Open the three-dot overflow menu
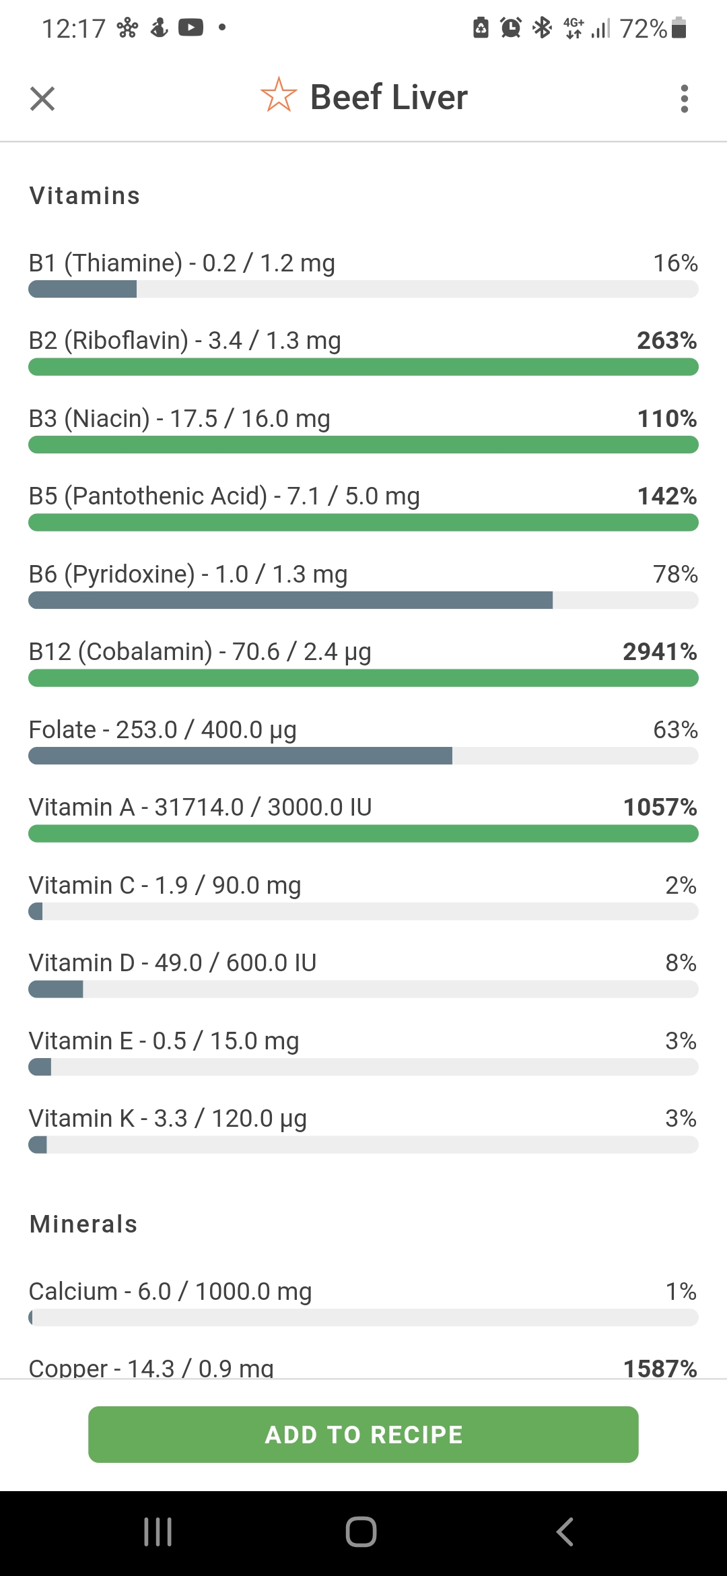The height and width of the screenshot is (1576, 727). tap(685, 98)
